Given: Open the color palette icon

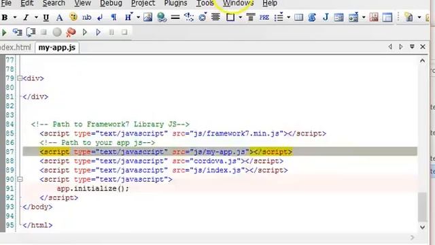Looking at the screenshot, I should (73, 17).
